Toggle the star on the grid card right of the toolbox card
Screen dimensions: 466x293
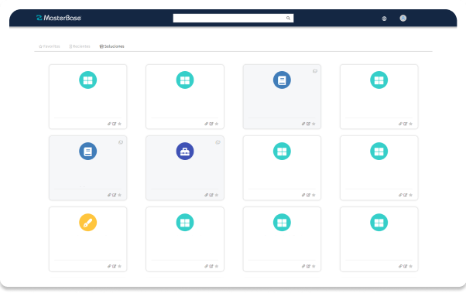point(314,195)
